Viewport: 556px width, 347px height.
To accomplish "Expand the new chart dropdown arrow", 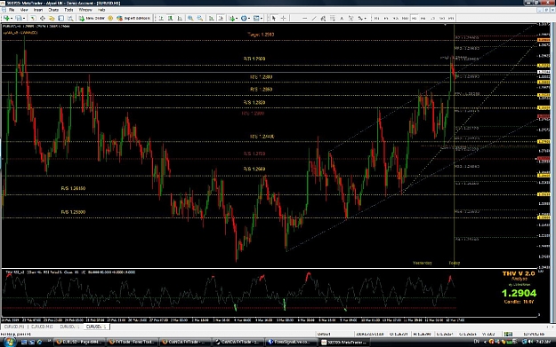I will pos(12,18).
